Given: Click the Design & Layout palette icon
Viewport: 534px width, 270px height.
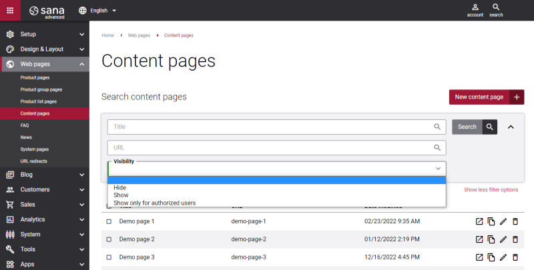Looking at the screenshot, I should (x=10, y=49).
